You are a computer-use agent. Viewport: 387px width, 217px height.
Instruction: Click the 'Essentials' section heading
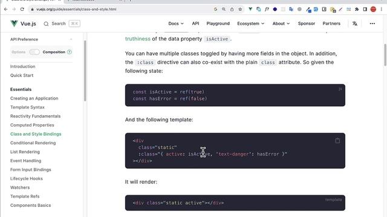(21, 89)
